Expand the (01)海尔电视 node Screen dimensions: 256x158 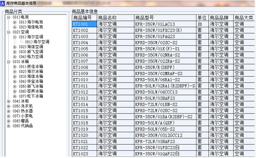pos(15,22)
